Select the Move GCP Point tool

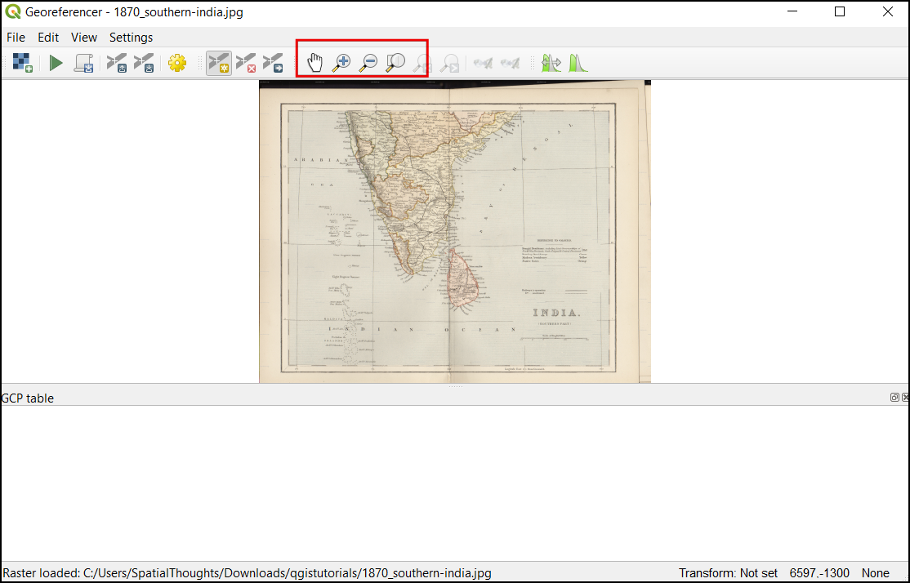(273, 63)
